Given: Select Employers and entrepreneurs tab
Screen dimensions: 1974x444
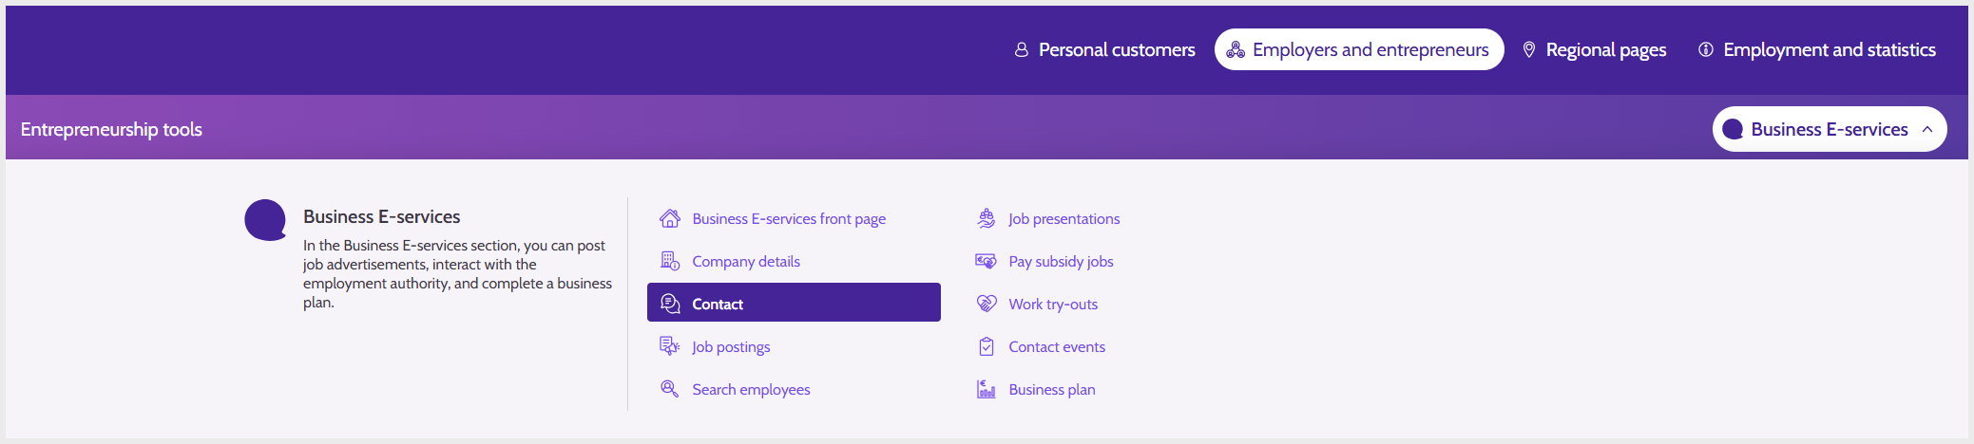Looking at the screenshot, I should pyautogui.click(x=1359, y=49).
